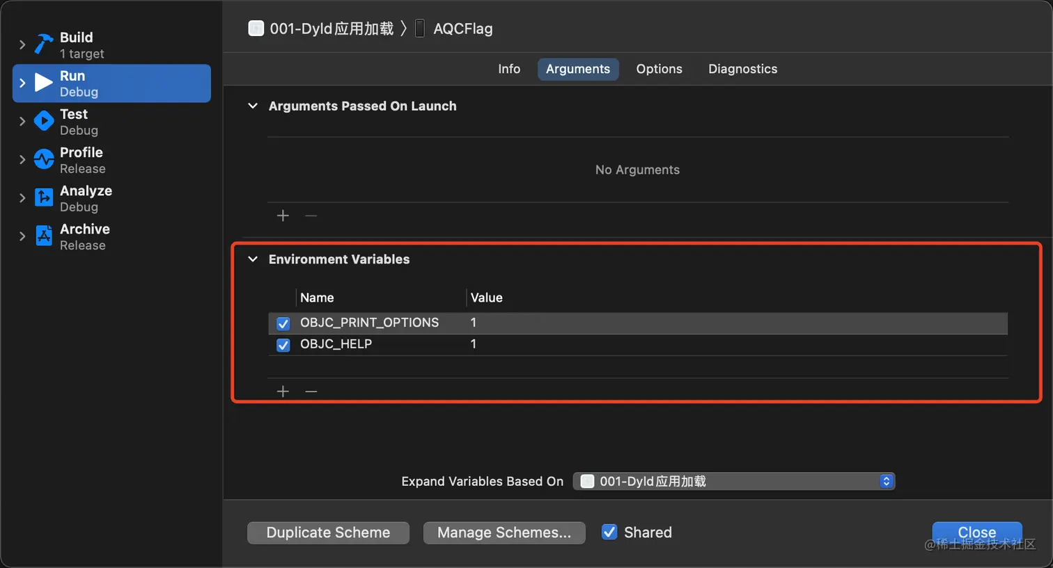Close the scheme editor dialog
The image size is (1053, 568).
pyautogui.click(x=977, y=533)
